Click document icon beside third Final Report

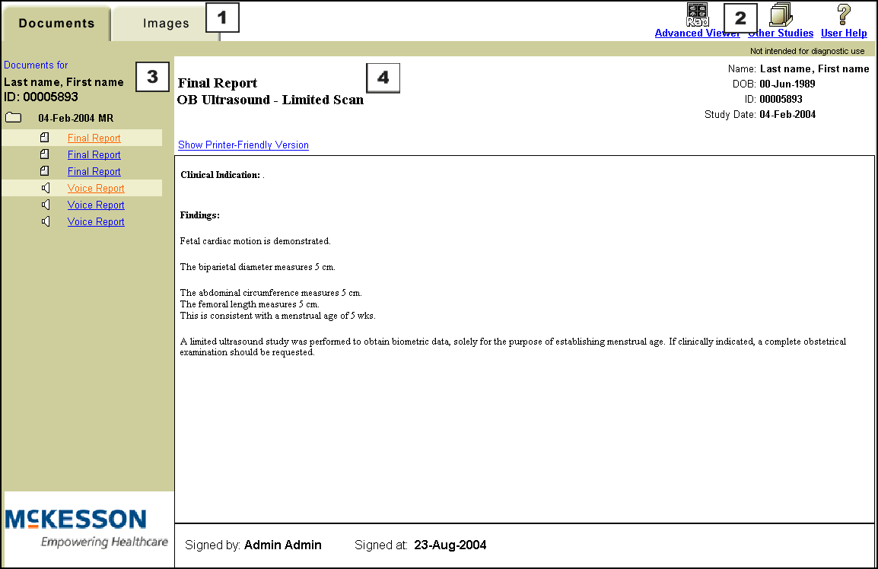[45, 171]
